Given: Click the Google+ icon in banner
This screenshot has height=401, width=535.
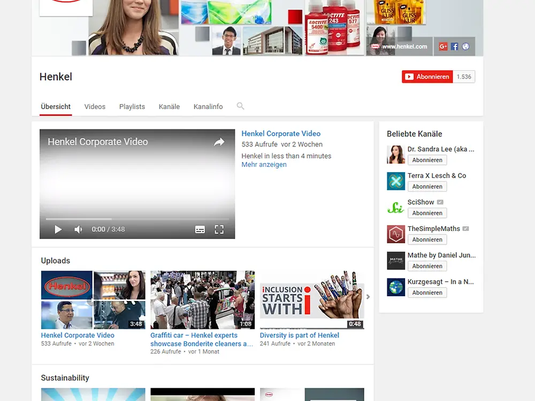Looking at the screenshot, I should [443, 47].
